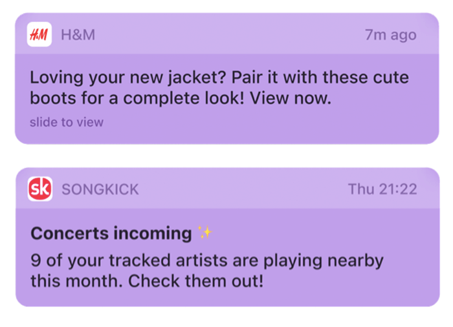Click 'Loving your new jacket?' text

pyautogui.click(x=127, y=78)
